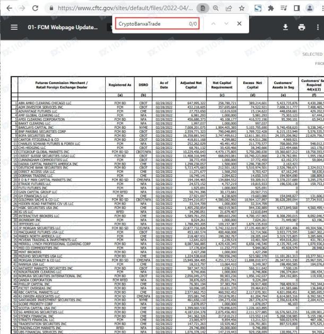Click CITIGROUP GLOBAL MARKETS INC entry
The image size is (324, 334).
pyautogui.click(x=44, y=152)
